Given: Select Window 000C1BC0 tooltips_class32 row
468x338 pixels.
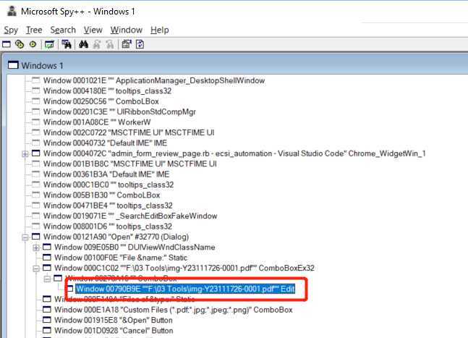Looking at the screenshot, I should click(x=109, y=185).
